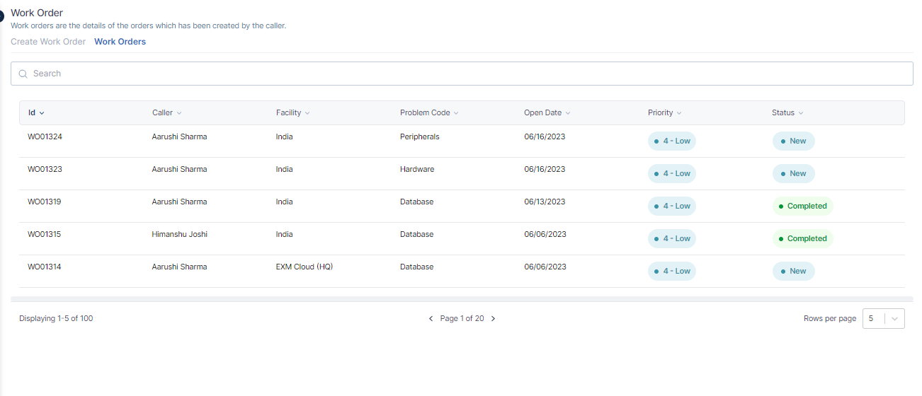This screenshot has height=396, width=922.
Task: Click New status badge for WO01314
Action: tap(793, 272)
